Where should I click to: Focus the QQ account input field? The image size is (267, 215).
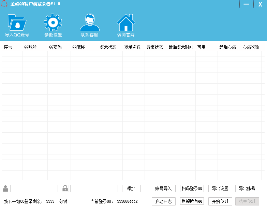(34, 188)
